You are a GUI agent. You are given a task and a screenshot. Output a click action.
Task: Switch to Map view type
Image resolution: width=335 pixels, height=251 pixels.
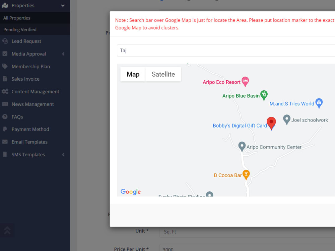(133, 74)
